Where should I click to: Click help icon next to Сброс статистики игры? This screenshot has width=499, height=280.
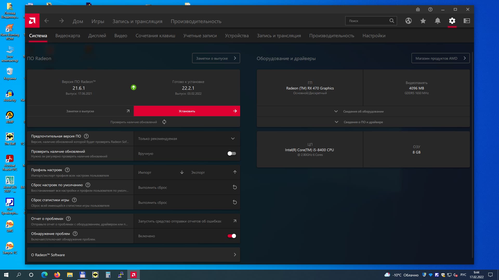(74, 200)
